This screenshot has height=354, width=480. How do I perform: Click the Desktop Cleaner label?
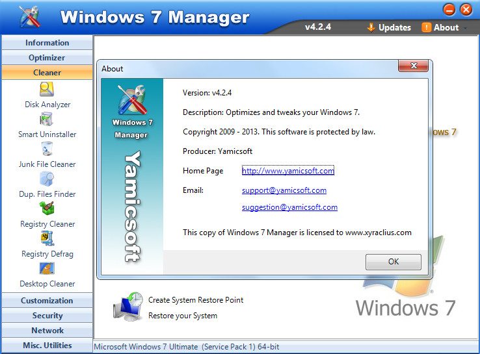coord(47,284)
